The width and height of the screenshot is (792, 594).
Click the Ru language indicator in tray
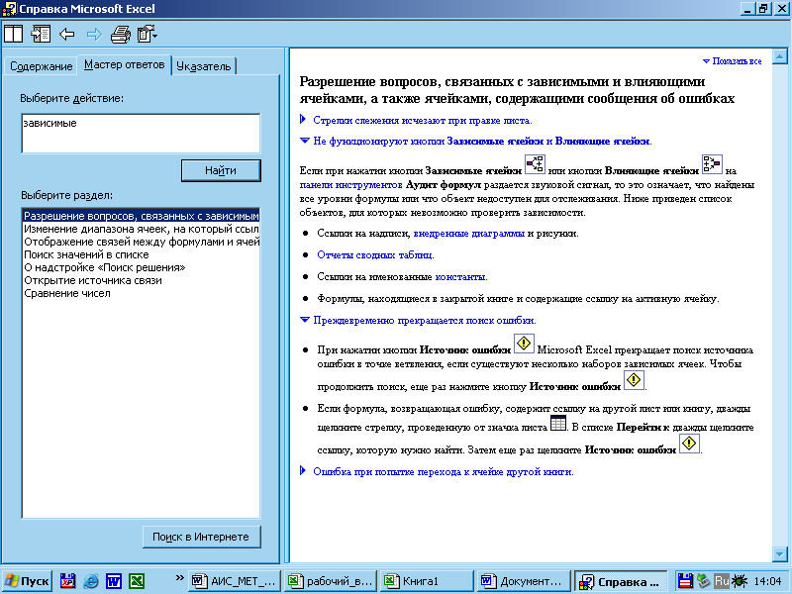point(722,581)
